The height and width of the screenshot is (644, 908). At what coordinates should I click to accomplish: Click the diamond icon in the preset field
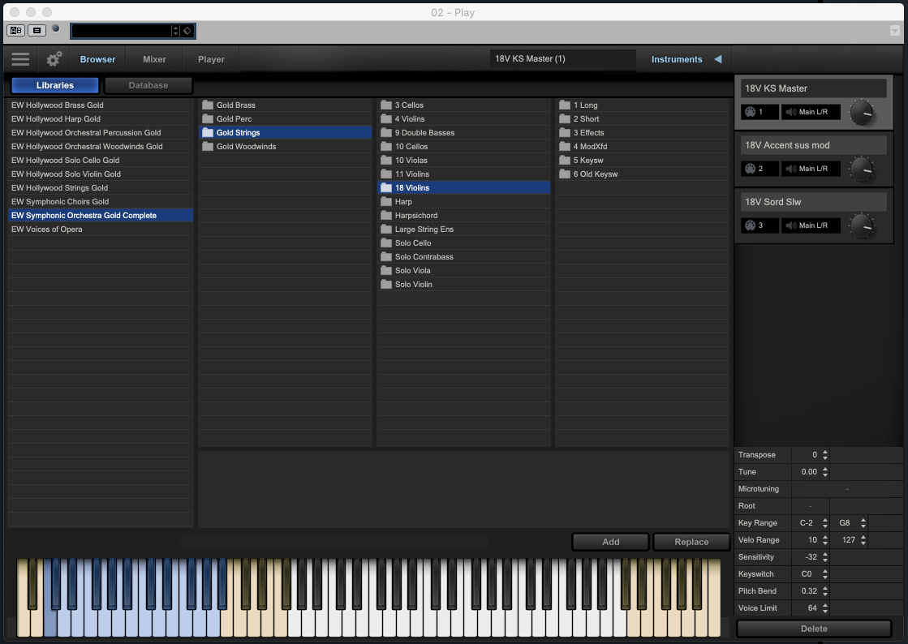[x=187, y=31]
